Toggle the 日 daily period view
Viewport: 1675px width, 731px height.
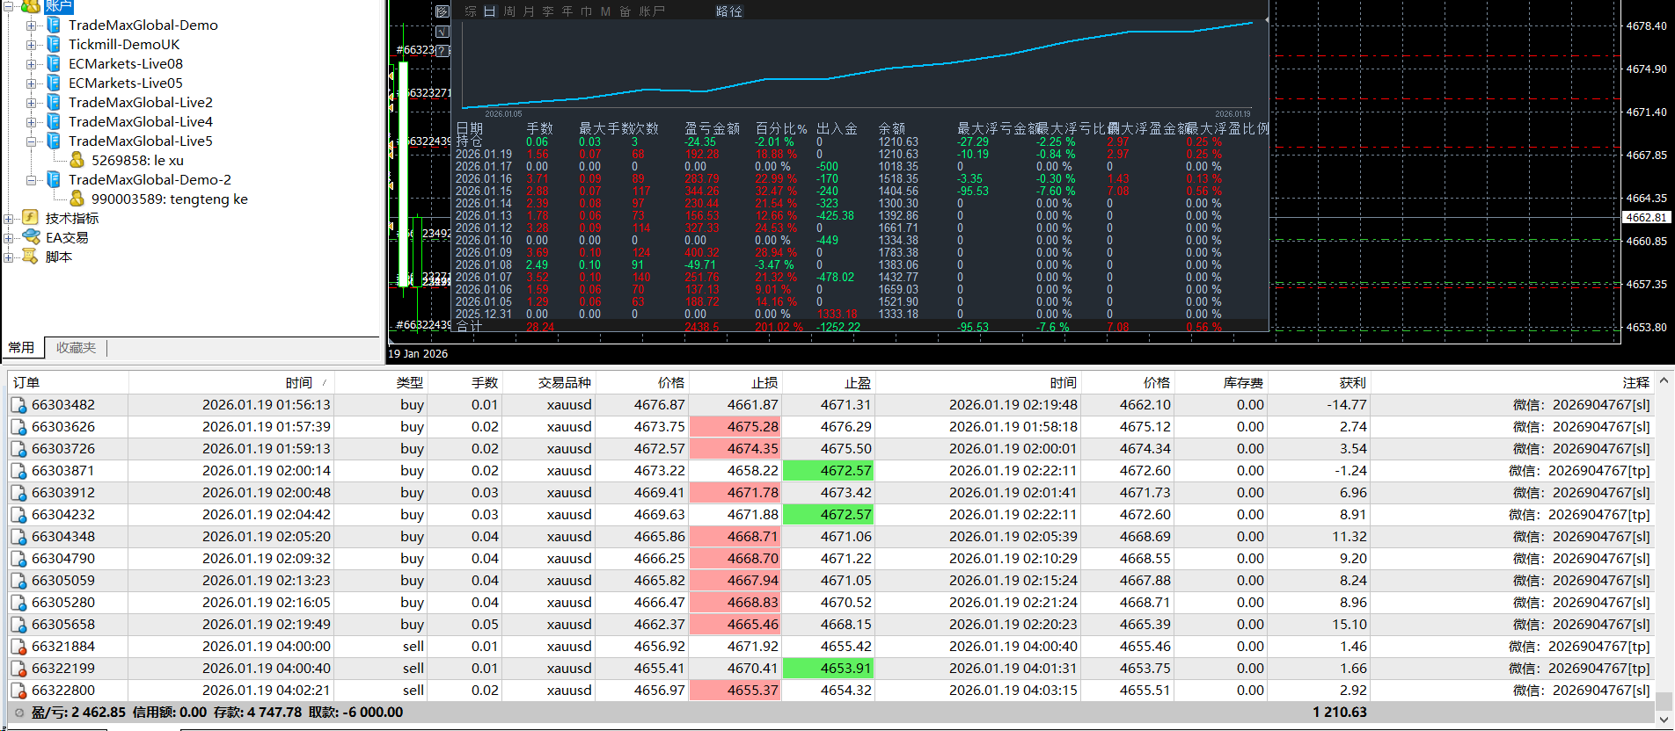pyautogui.click(x=489, y=11)
